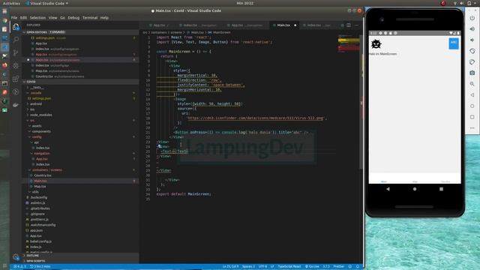
Task: Click emulator volume down button
Action: (x=472, y=40)
